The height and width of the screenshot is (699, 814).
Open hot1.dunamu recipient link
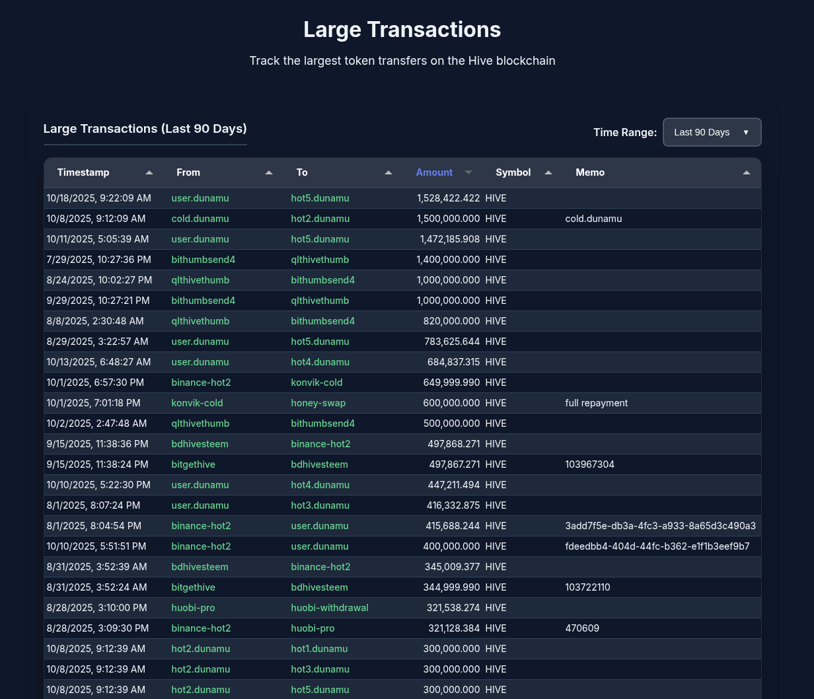pyautogui.click(x=319, y=649)
